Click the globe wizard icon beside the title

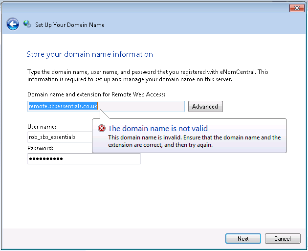[27, 24]
